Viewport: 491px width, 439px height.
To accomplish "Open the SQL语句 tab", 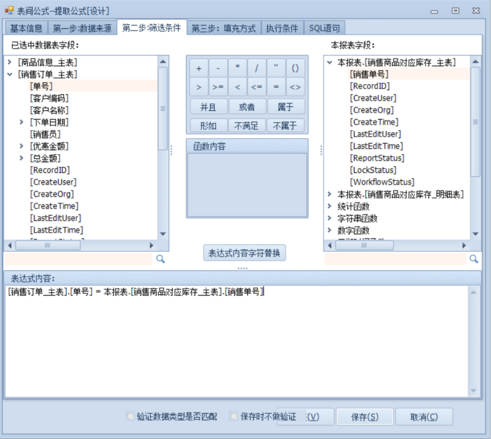I will pos(324,28).
